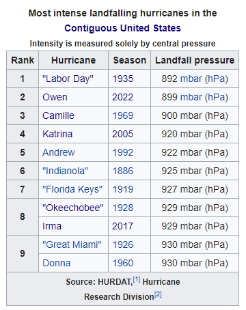Open the "Great Miami" hurricane link
Image resolution: width=246 pixels, height=310 pixels.
(72, 244)
